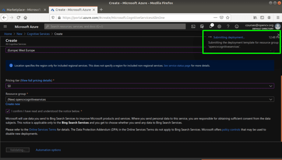Go to the Firefox home page

pyautogui.click(x=25, y=18)
